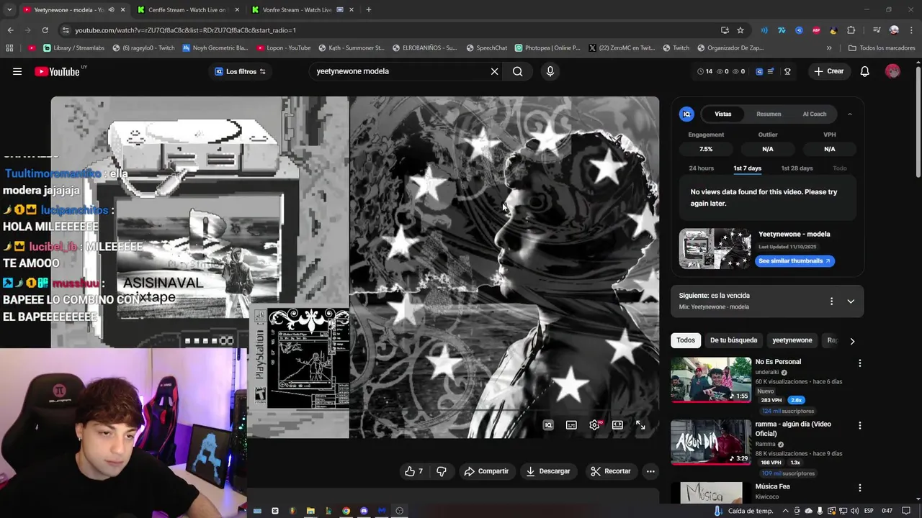
Task: Open the AdBlock Plus extension icon
Action: (816, 30)
